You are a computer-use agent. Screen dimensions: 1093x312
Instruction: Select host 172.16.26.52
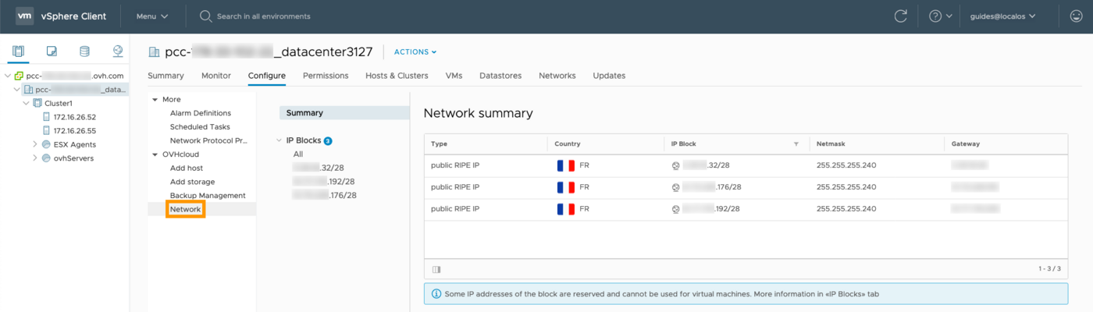[x=75, y=117]
